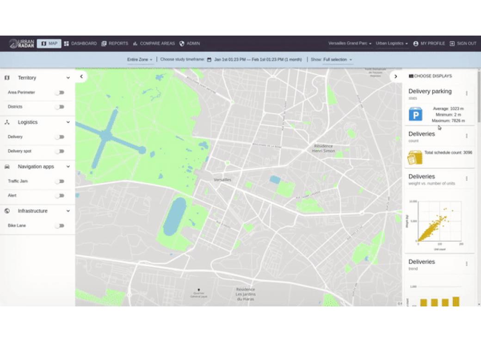The width and height of the screenshot is (481, 342).
Task: Enable the Delivery spot layer
Action: 60,152
